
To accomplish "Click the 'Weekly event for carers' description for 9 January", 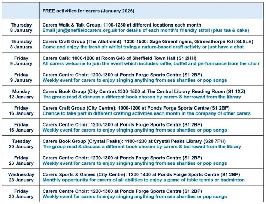I will 134,80.
